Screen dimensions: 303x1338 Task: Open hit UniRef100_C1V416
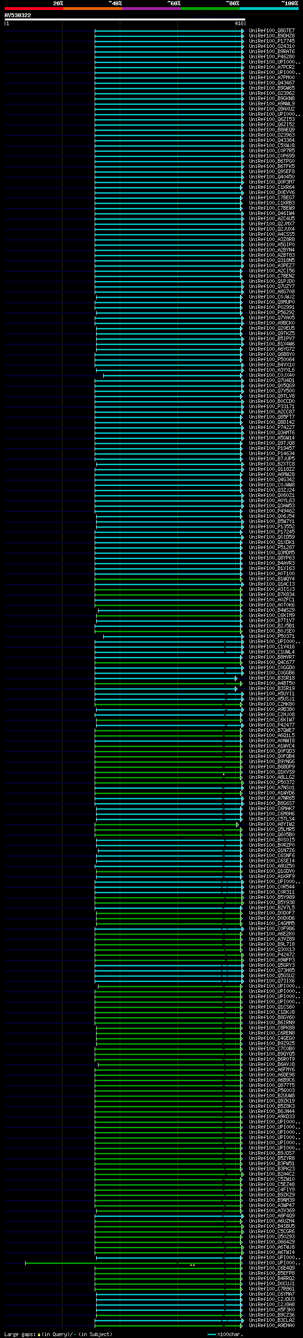[x=271, y=646]
